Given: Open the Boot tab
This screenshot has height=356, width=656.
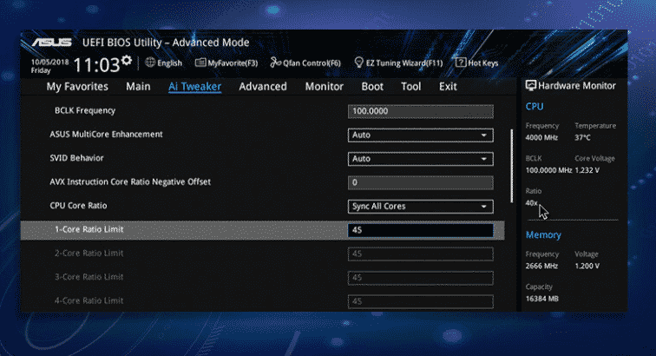Looking at the screenshot, I should [372, 86].
